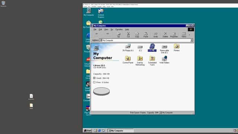This screenshot has width=238, height=134.
Task: Open the Edit menu in My Computer
Action: [x=100, y=29]
